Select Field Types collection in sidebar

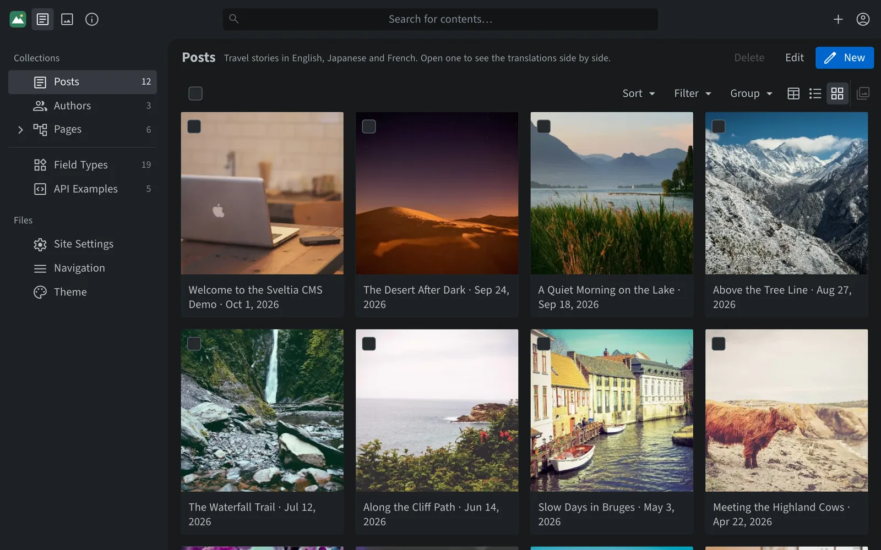[x=83, y=165]
